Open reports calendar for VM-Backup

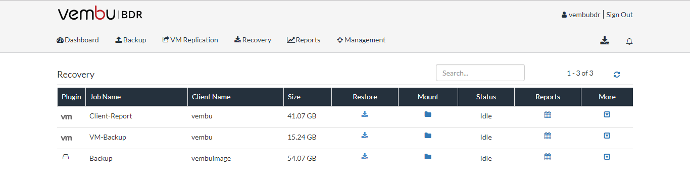click(548, 136)
